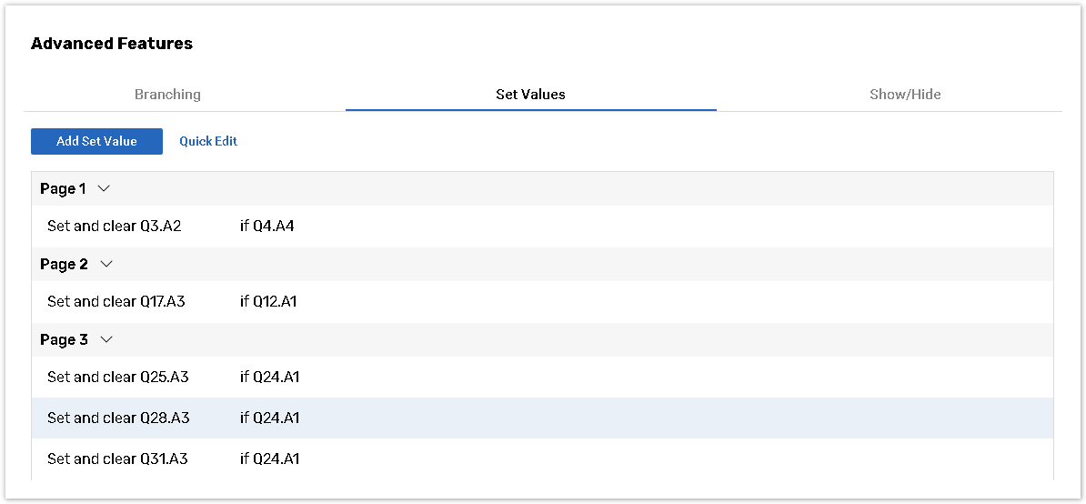1086x504 pixels.
Task: Toggle the chevron next to Page 3
Action: click(x=106, y=340)
